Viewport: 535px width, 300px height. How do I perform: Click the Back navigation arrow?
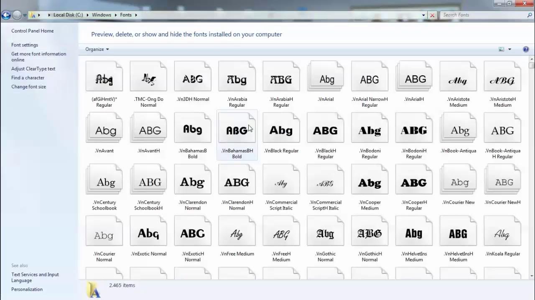(6, 15)
